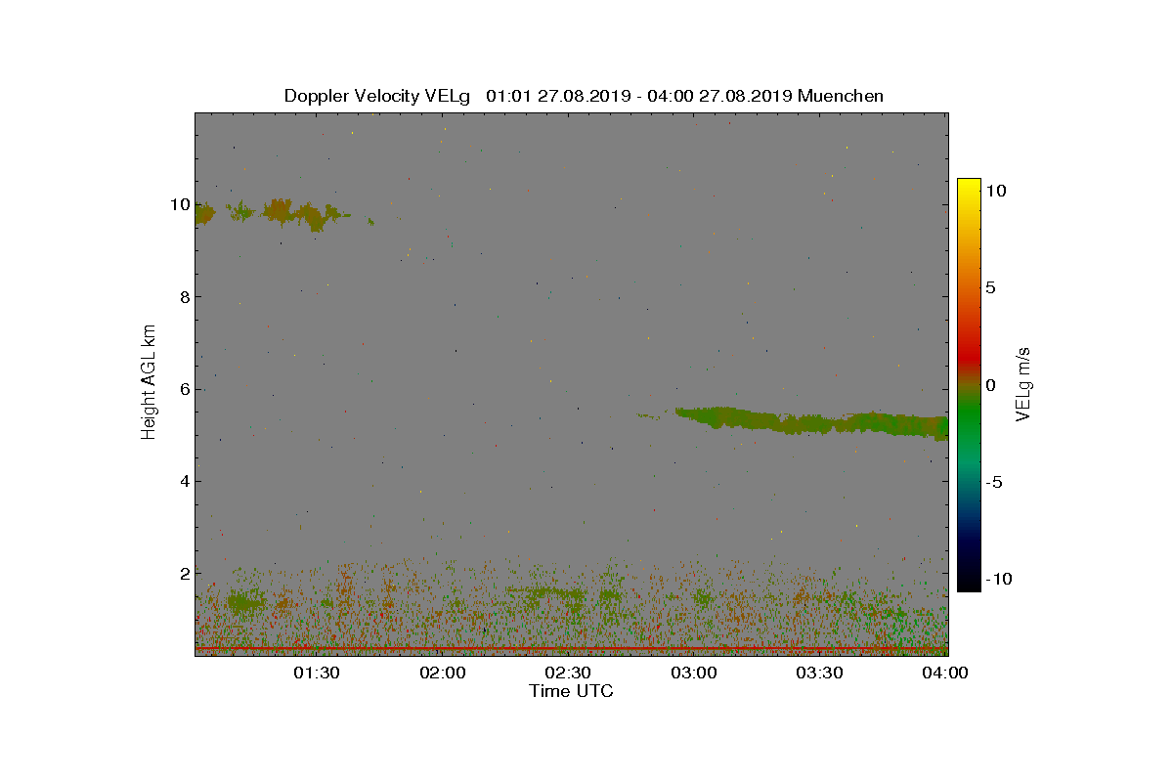The width and height of the screenshot is (1173, 782).
Task: Click the 02:00 time tick label
Action: pyautogui.click(x=443, y=673)
